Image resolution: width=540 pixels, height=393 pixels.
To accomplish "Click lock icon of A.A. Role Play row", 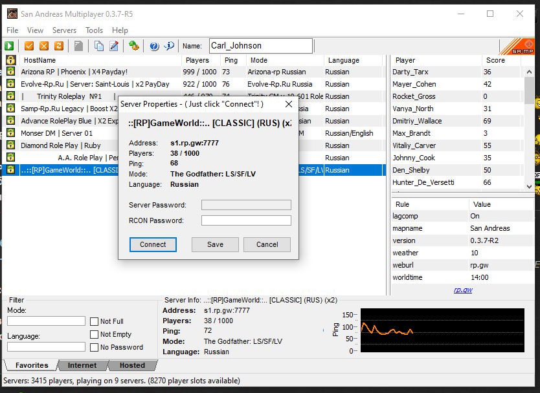I will click(x=10, y=158).
